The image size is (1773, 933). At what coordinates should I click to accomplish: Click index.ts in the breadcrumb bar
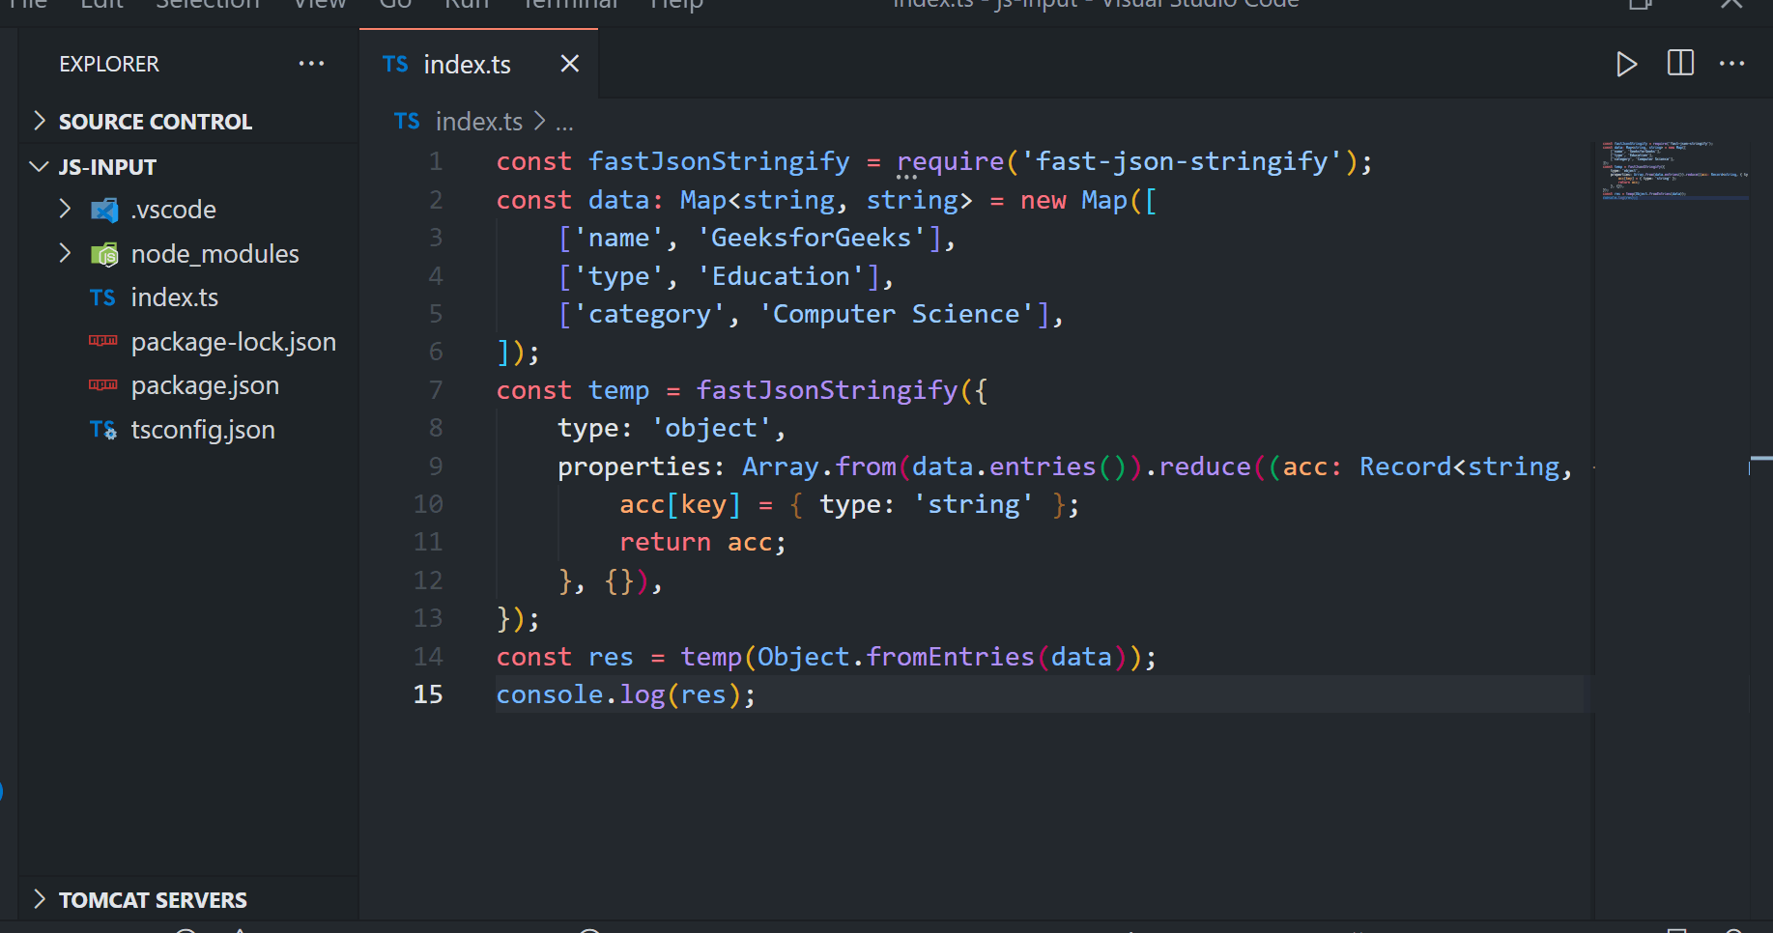[479, 121]
